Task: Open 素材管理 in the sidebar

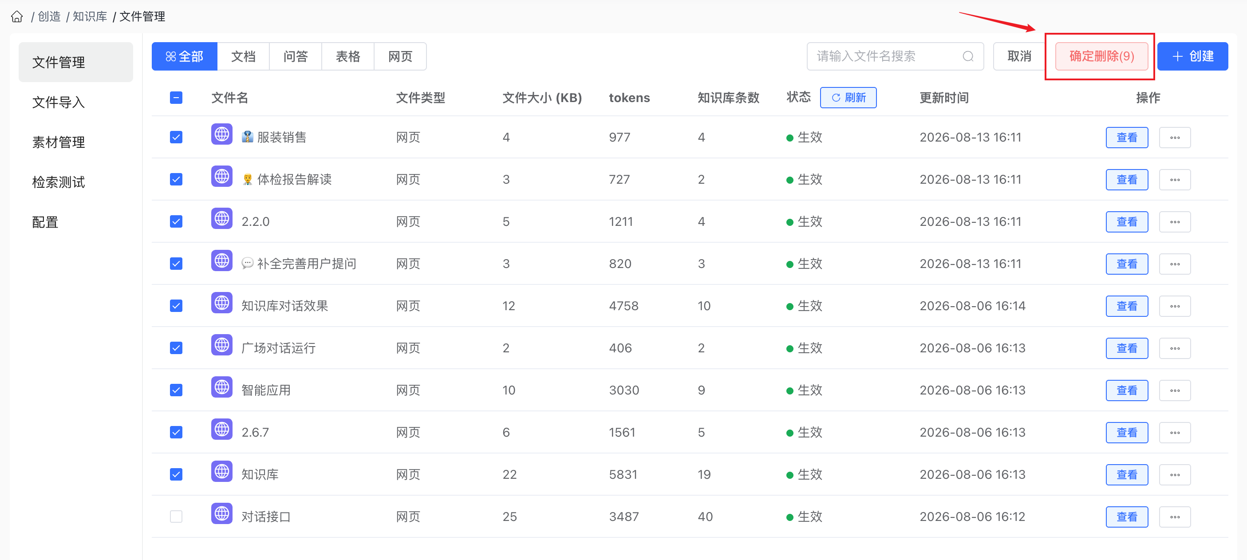Action: (x=75, y=142)
